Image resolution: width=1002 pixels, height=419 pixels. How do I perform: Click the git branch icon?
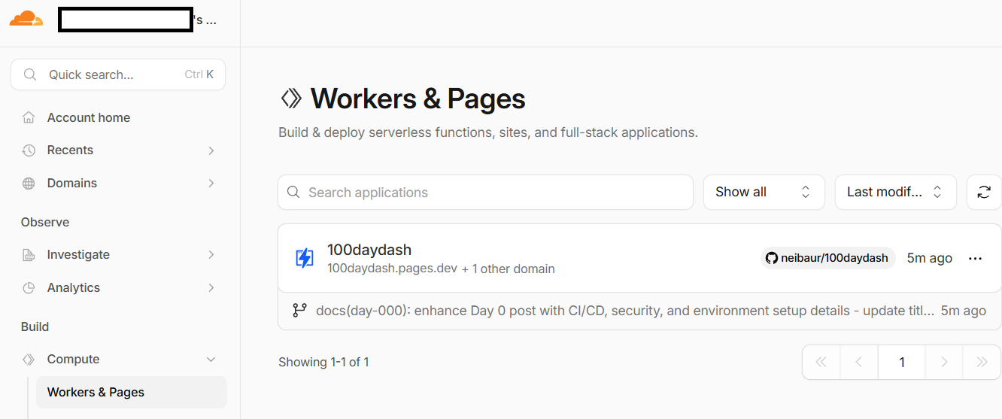299,310
